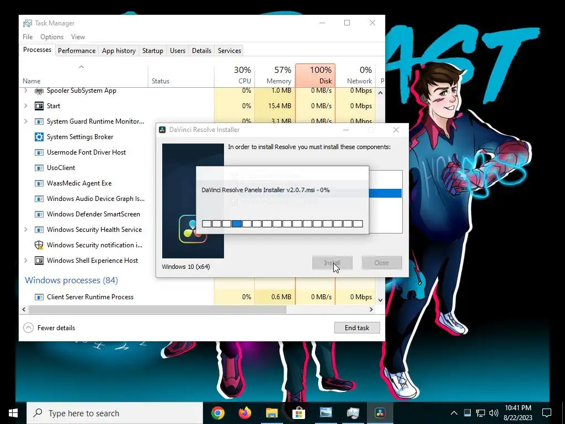Click the Windows Security Health Service icon
This screenshot has width=565, height=424.
39,230
